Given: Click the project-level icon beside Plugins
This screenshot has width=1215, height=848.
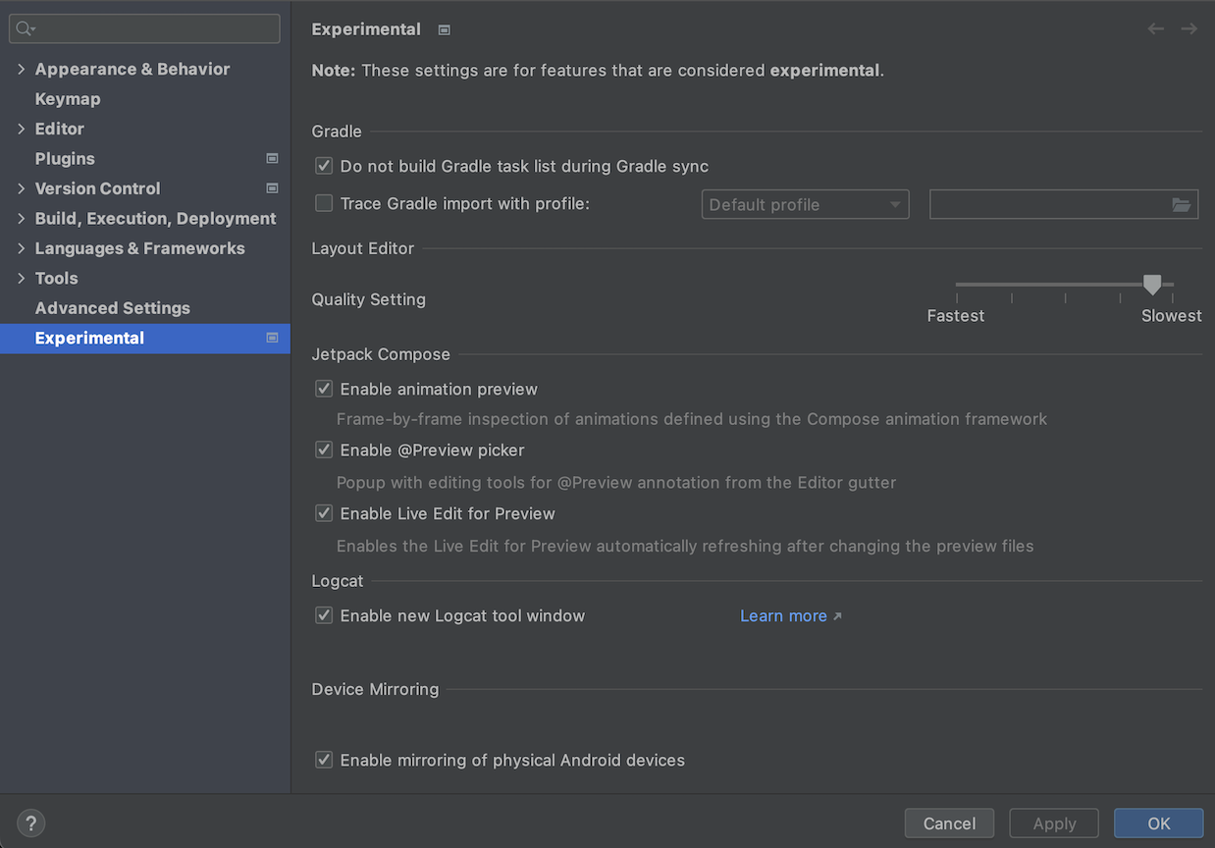Looking at the screenshot, I should pyautogui.click(x=272, y=158).
